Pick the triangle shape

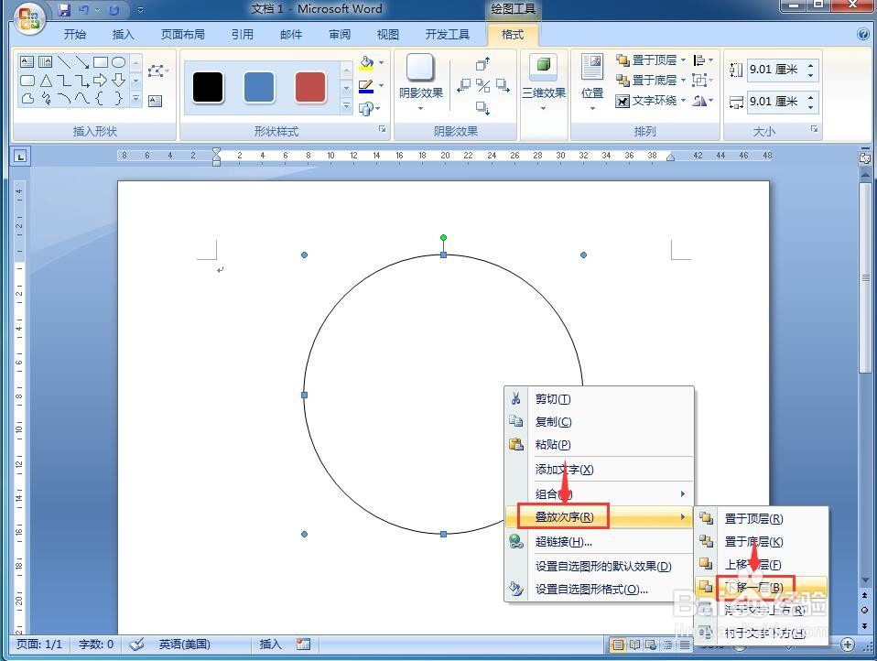46,81
